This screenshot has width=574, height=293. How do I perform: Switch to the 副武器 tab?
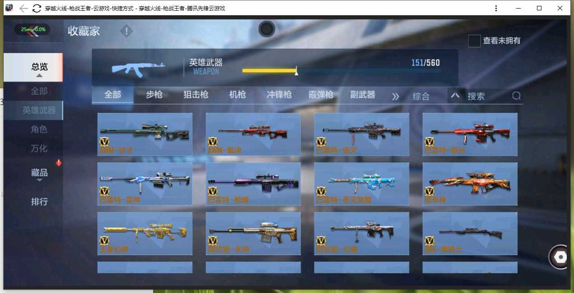coord(363,95)
